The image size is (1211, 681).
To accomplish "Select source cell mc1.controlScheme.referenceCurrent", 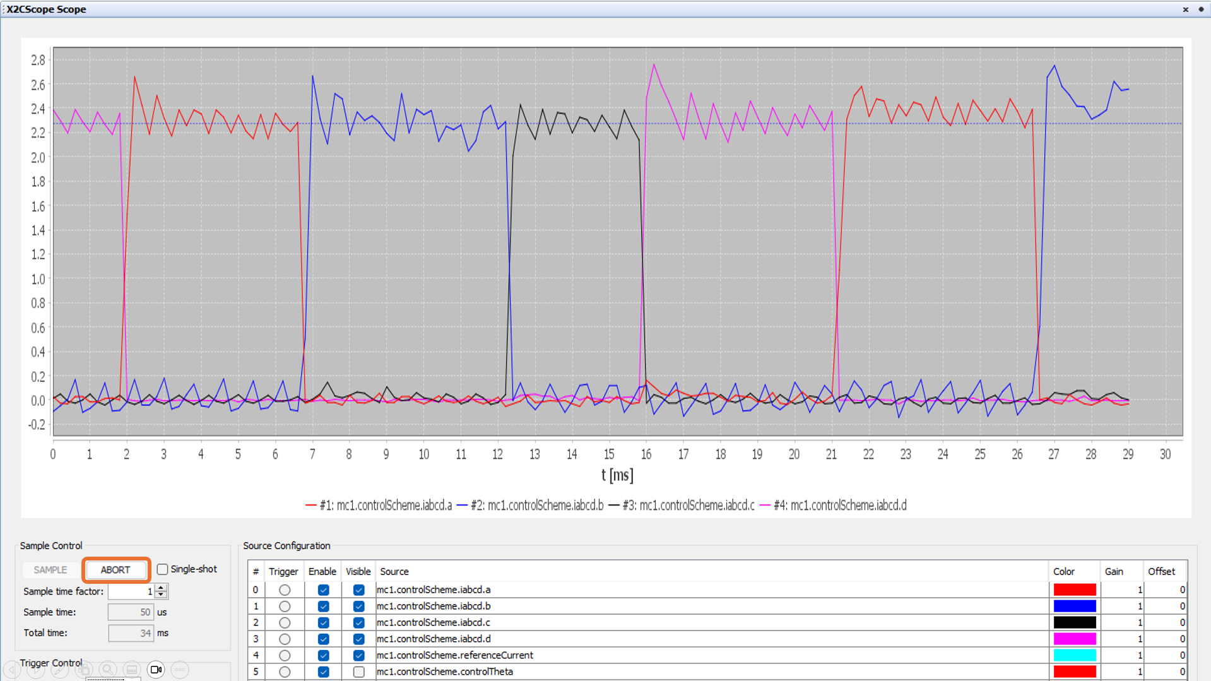I will [x=712, y=656].
